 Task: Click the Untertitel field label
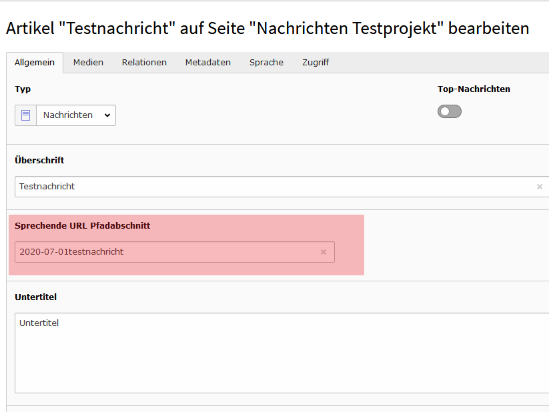click(x=35, y=297)
